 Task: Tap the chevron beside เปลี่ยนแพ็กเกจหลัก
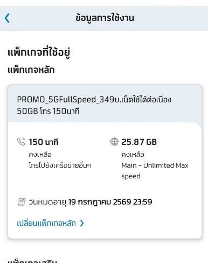tap(82, 223)
